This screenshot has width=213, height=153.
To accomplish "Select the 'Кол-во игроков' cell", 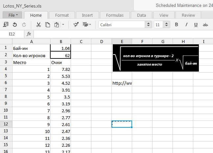I will point(31,55).
